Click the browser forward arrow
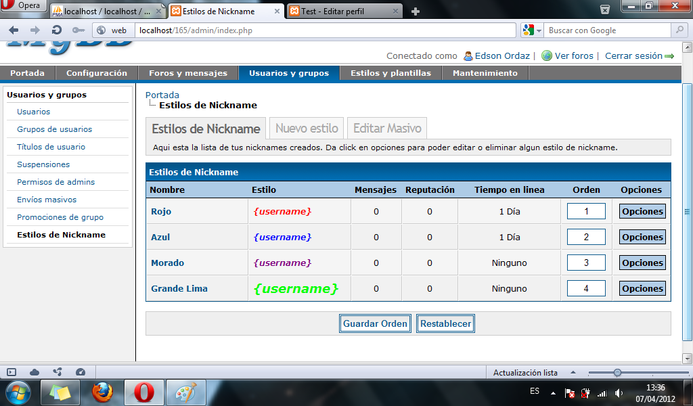The height and width of the screenshot is (406, 693). click(35, 30)
